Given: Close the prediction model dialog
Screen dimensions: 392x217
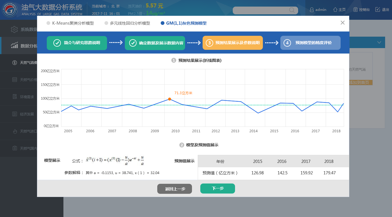Looking at the screenshot, I should click(342, 23).
